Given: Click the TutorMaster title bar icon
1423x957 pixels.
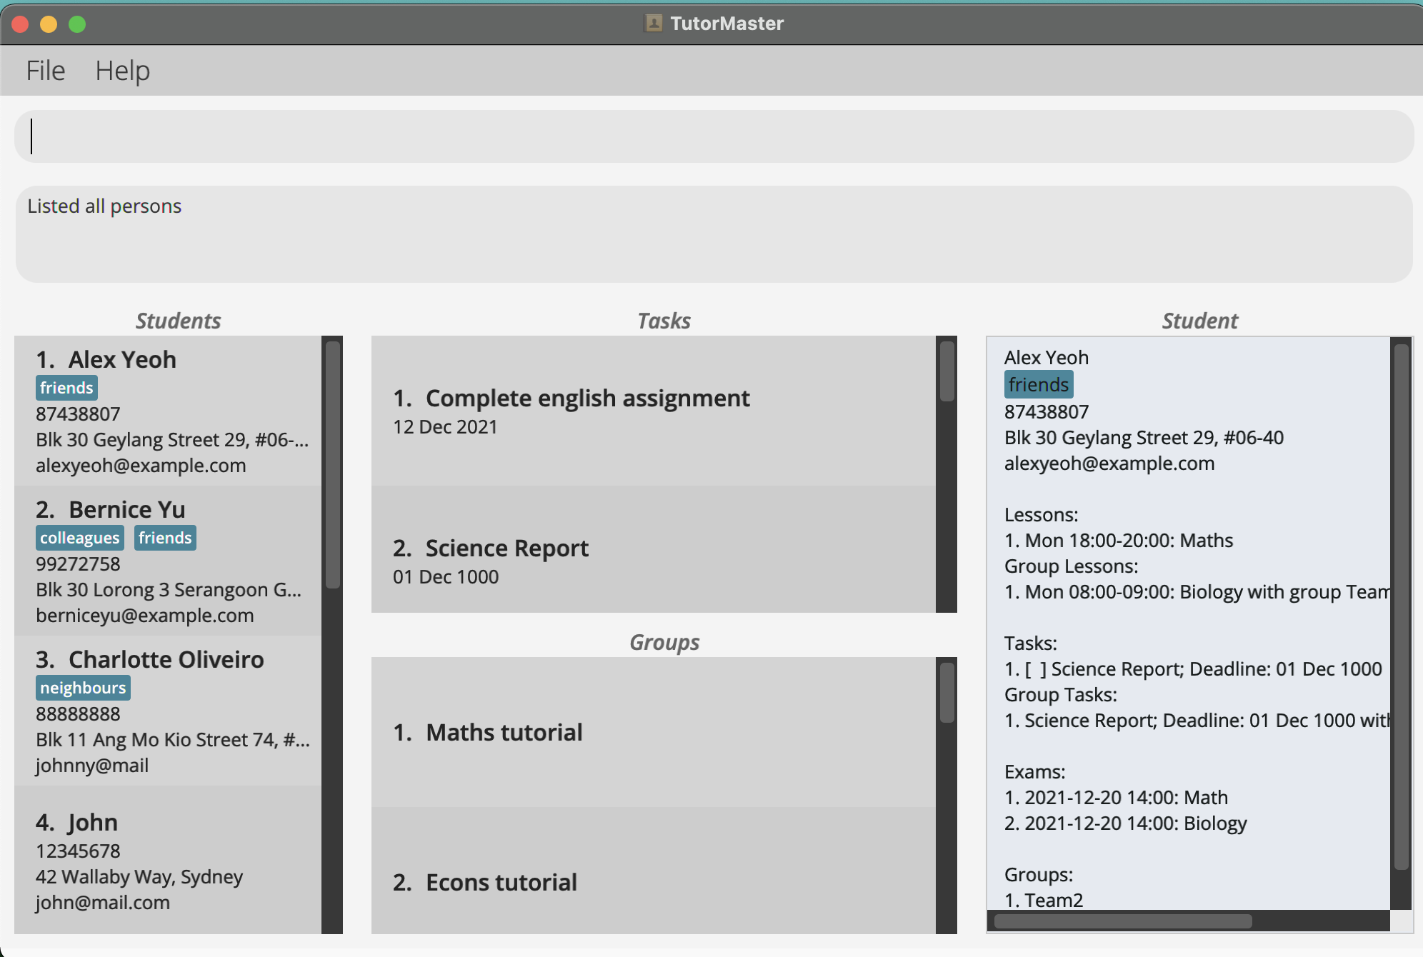Looking at the screenshot, I should coord(653,24).
